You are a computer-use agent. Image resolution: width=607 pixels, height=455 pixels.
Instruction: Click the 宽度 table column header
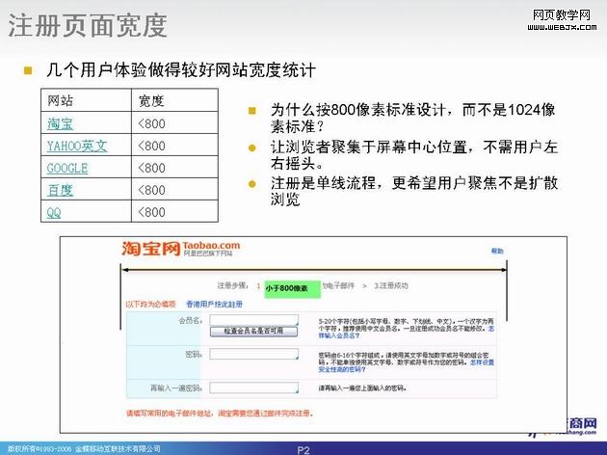[x=151, y=100]
